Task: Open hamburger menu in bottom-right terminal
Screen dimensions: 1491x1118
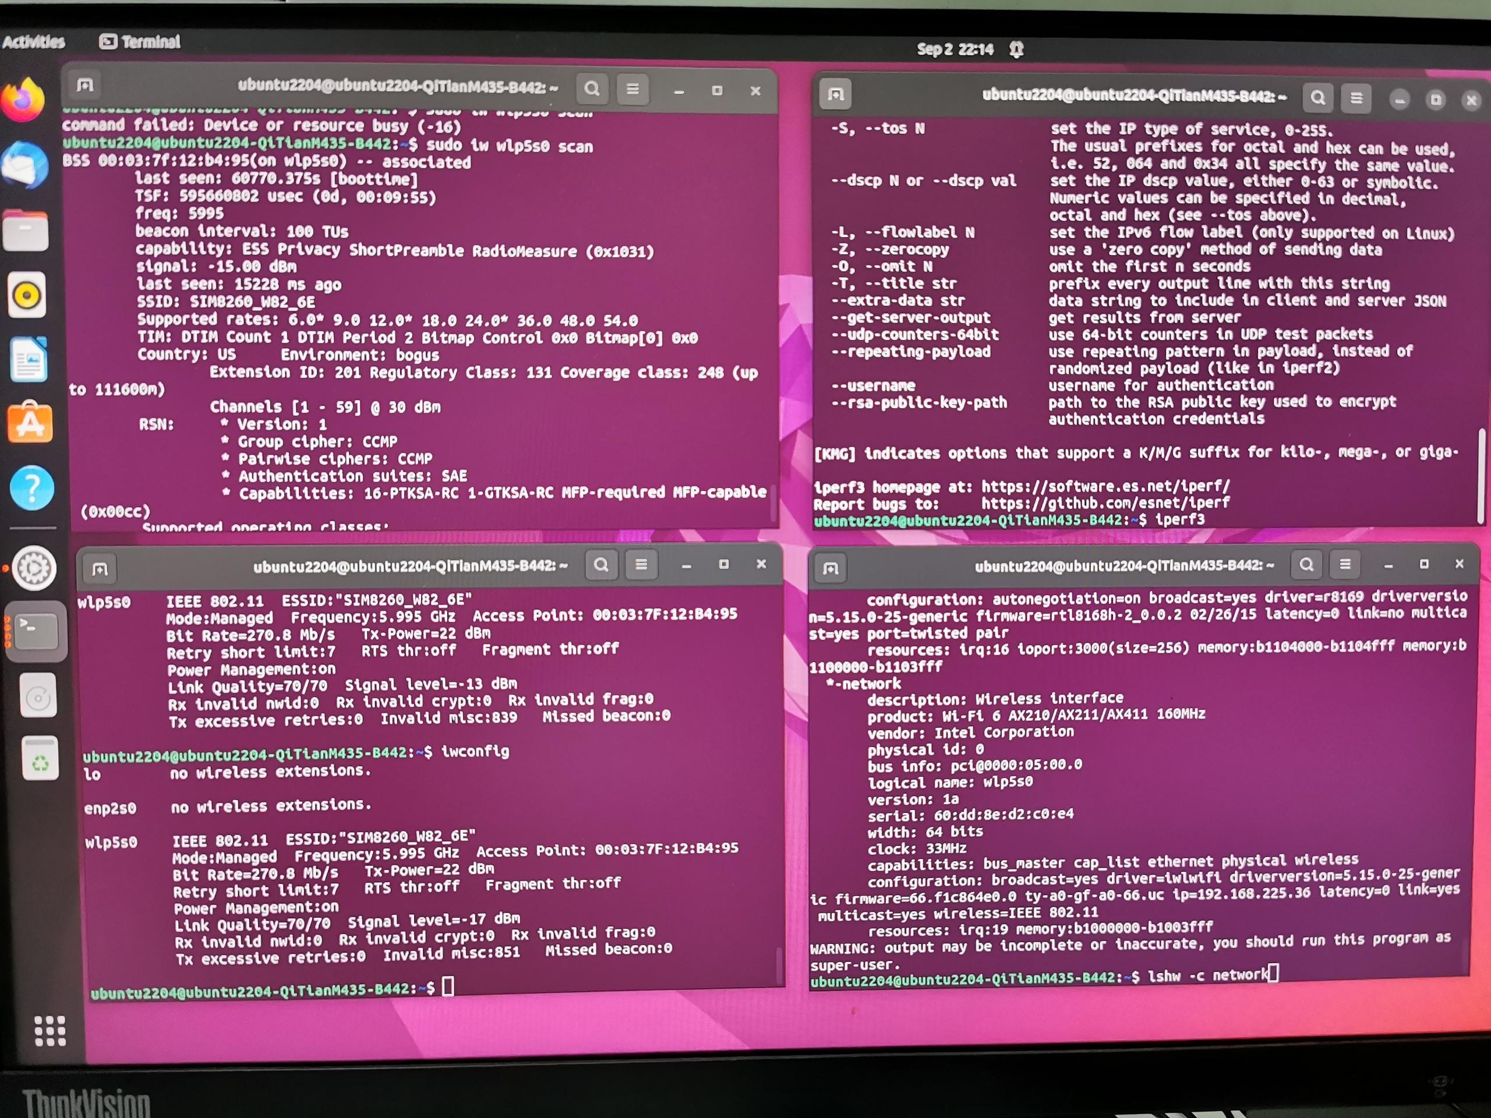Action: click(1345, 565)
